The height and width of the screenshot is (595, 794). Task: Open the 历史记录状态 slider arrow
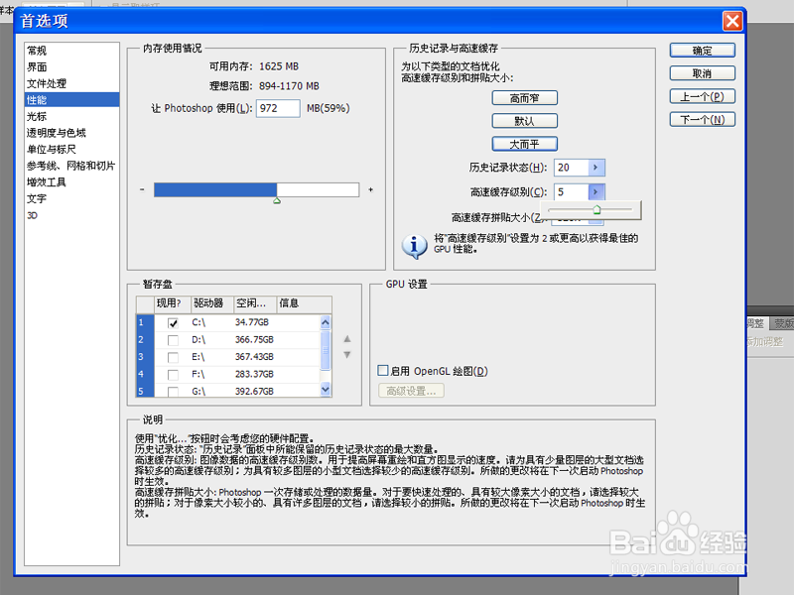596,168
